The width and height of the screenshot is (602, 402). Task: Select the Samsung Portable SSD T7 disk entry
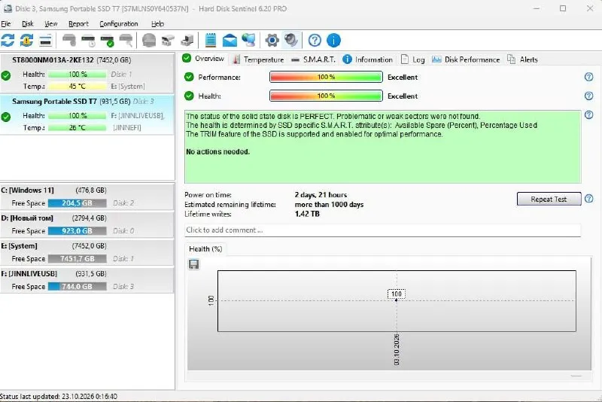coord(87,114)
